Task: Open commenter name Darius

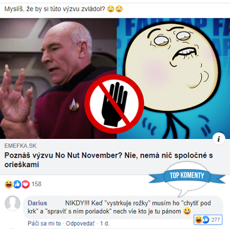Action: pos(37,203)
